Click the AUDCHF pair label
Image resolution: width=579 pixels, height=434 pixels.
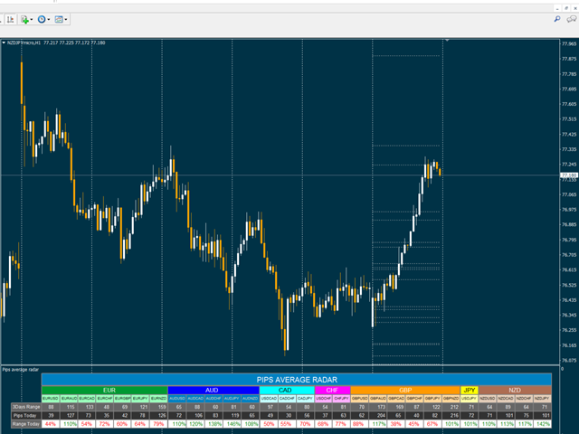214,399
